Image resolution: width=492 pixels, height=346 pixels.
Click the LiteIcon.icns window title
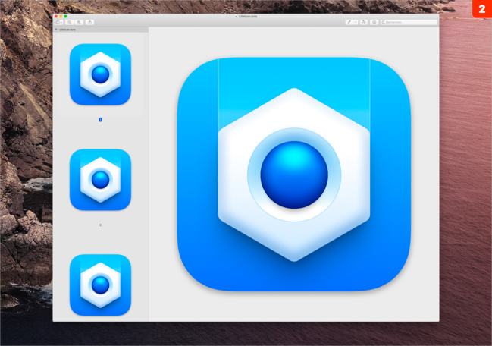(x=248, y=16)
